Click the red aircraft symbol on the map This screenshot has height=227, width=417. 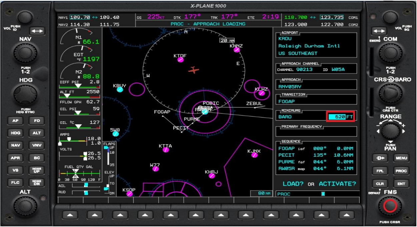[x=193, y=70]
